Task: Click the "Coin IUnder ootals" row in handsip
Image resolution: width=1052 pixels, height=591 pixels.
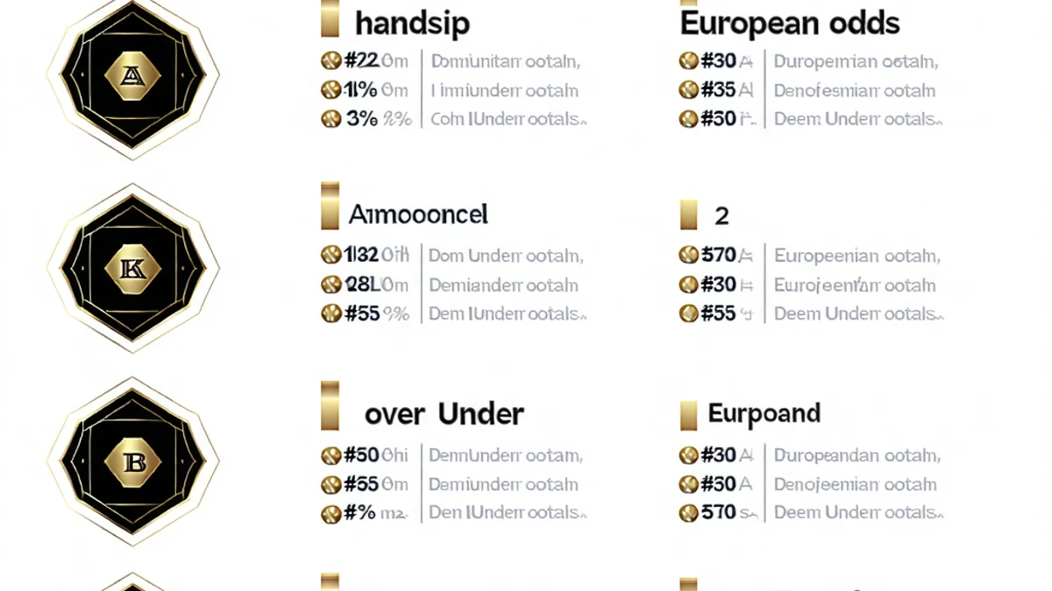Action: (x=508, y=119)
